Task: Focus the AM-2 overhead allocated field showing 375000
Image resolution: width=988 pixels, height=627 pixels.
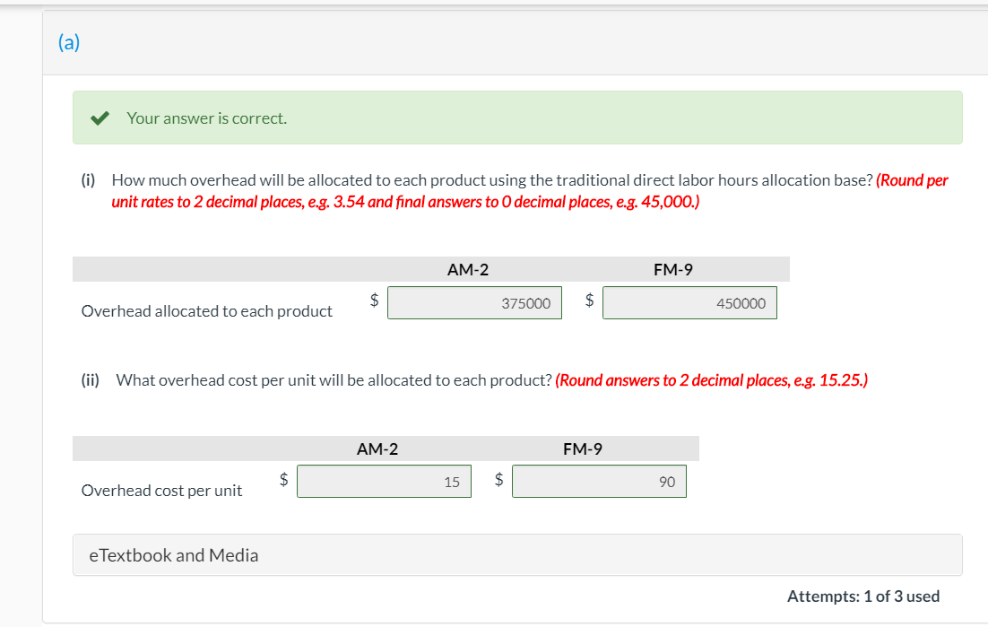Action: pyautogui.click(x=474, y=303)
